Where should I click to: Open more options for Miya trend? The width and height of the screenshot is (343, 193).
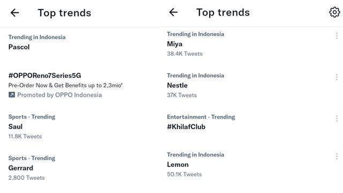337,35
